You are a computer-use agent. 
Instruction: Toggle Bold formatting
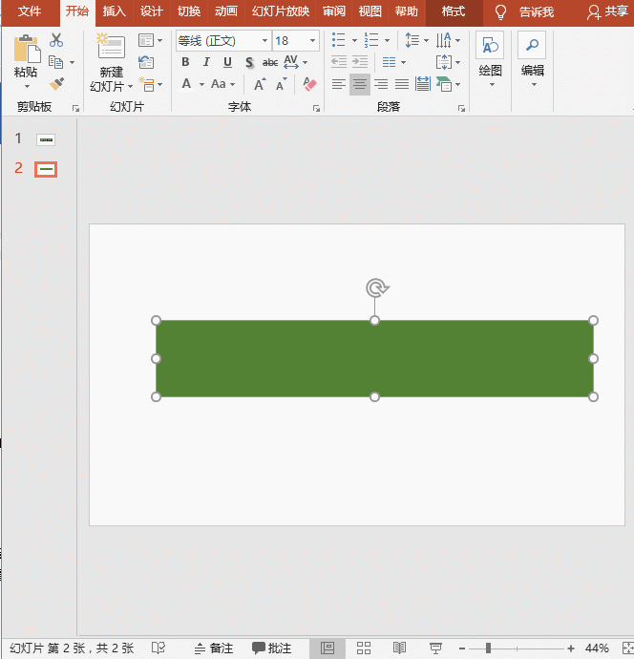coord(186,63)
